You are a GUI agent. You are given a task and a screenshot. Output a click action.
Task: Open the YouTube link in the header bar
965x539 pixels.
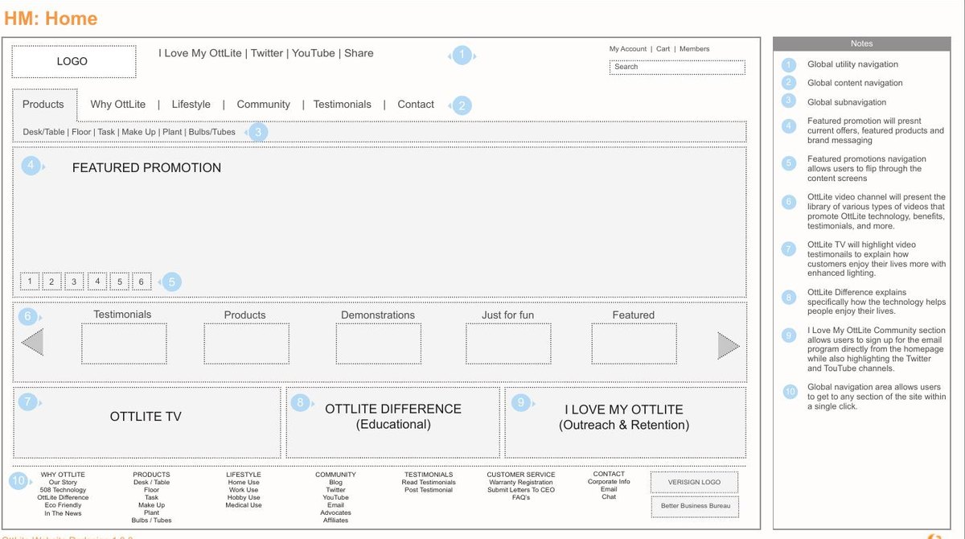(313, 53)
